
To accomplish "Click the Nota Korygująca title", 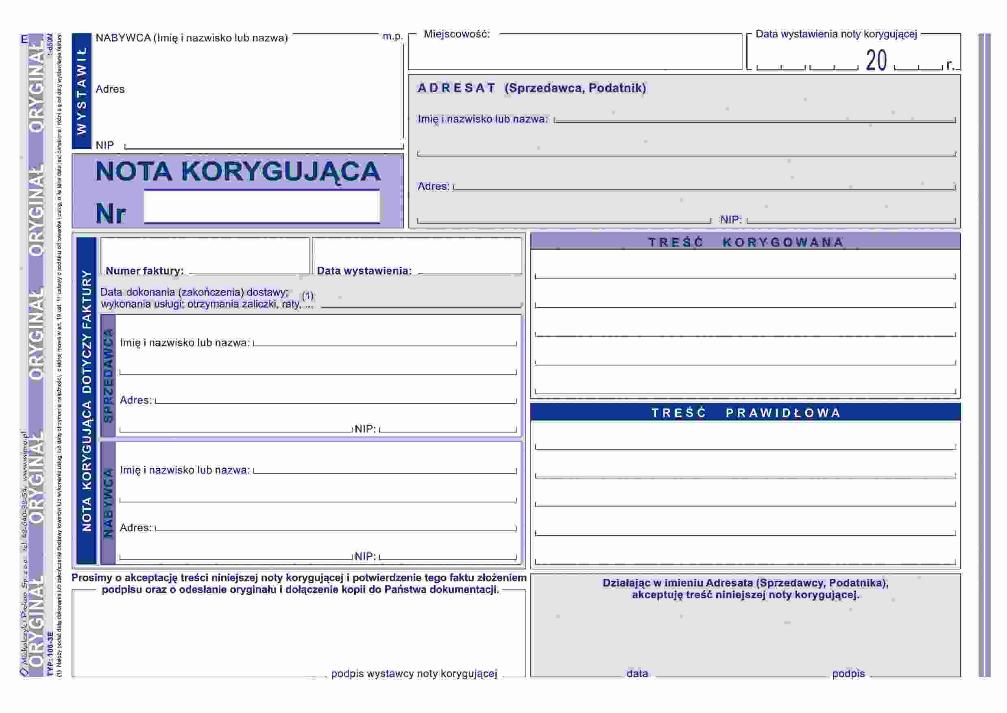I will tap(238, 171).
